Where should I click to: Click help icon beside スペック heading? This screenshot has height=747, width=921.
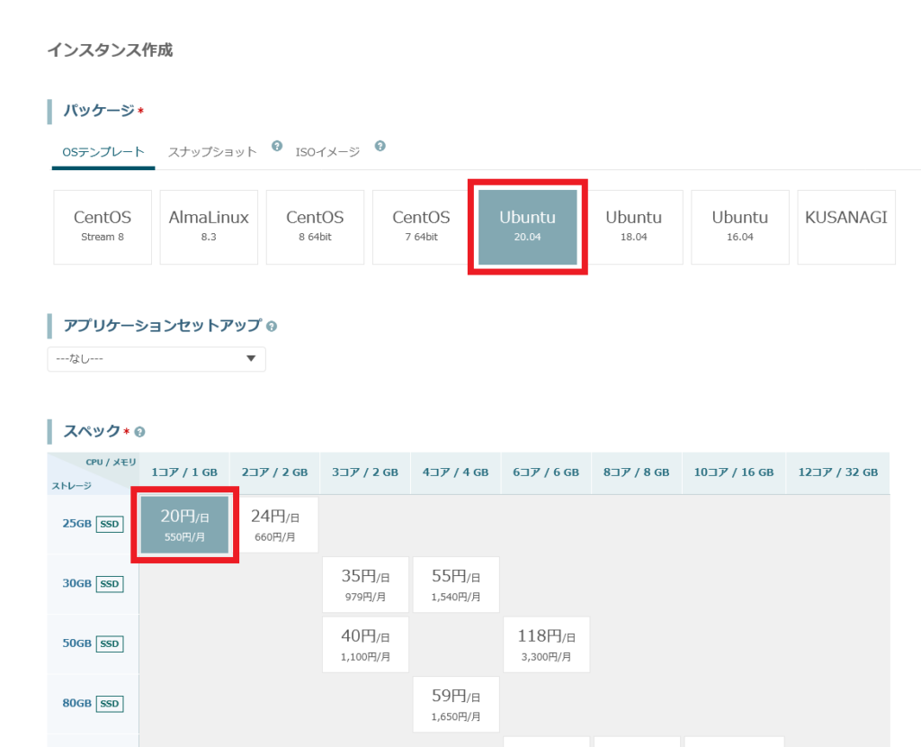point(140,432)
